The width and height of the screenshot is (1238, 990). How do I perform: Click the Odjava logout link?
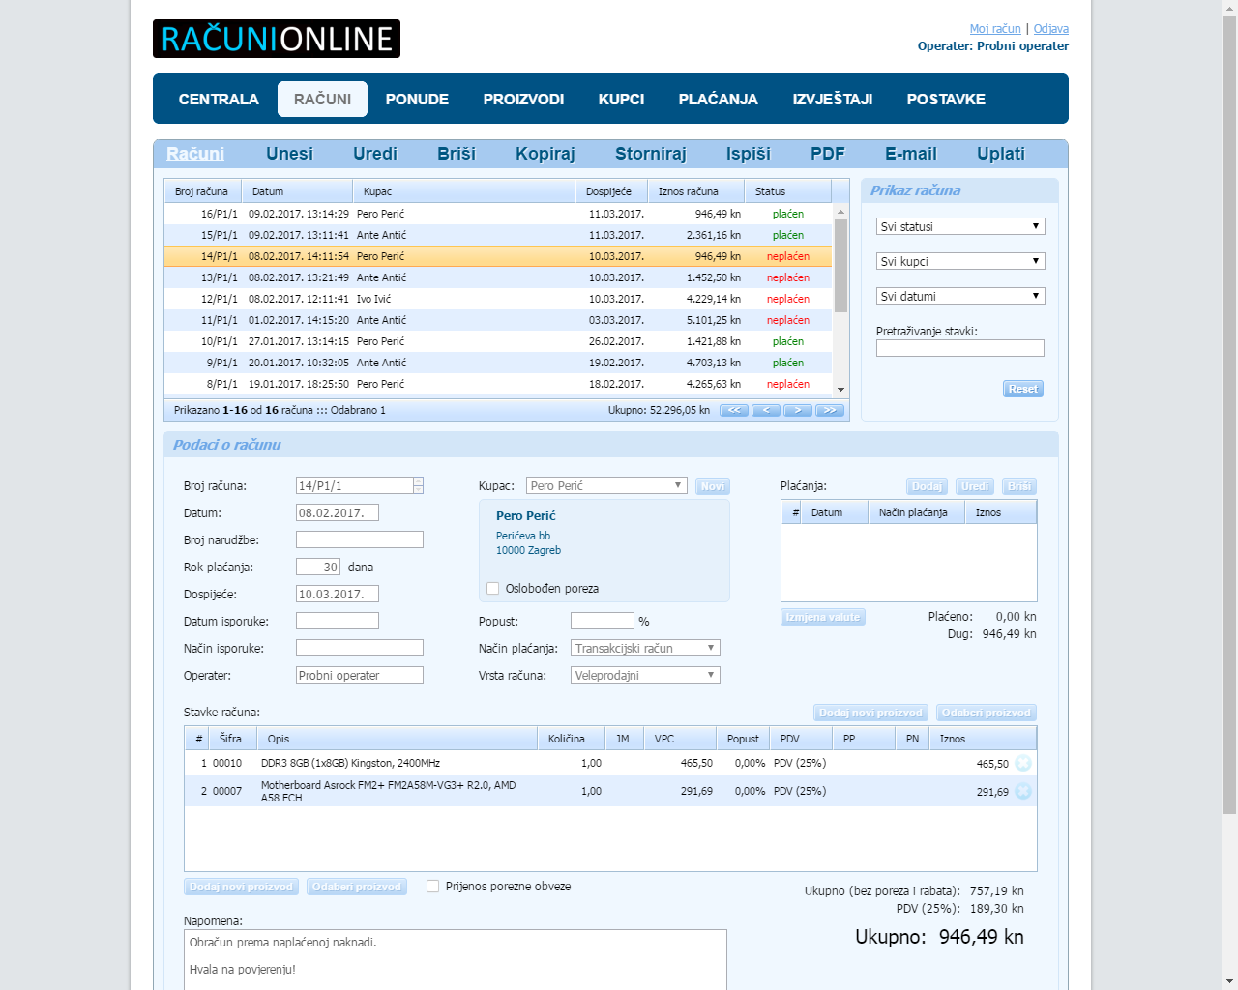1050,29
